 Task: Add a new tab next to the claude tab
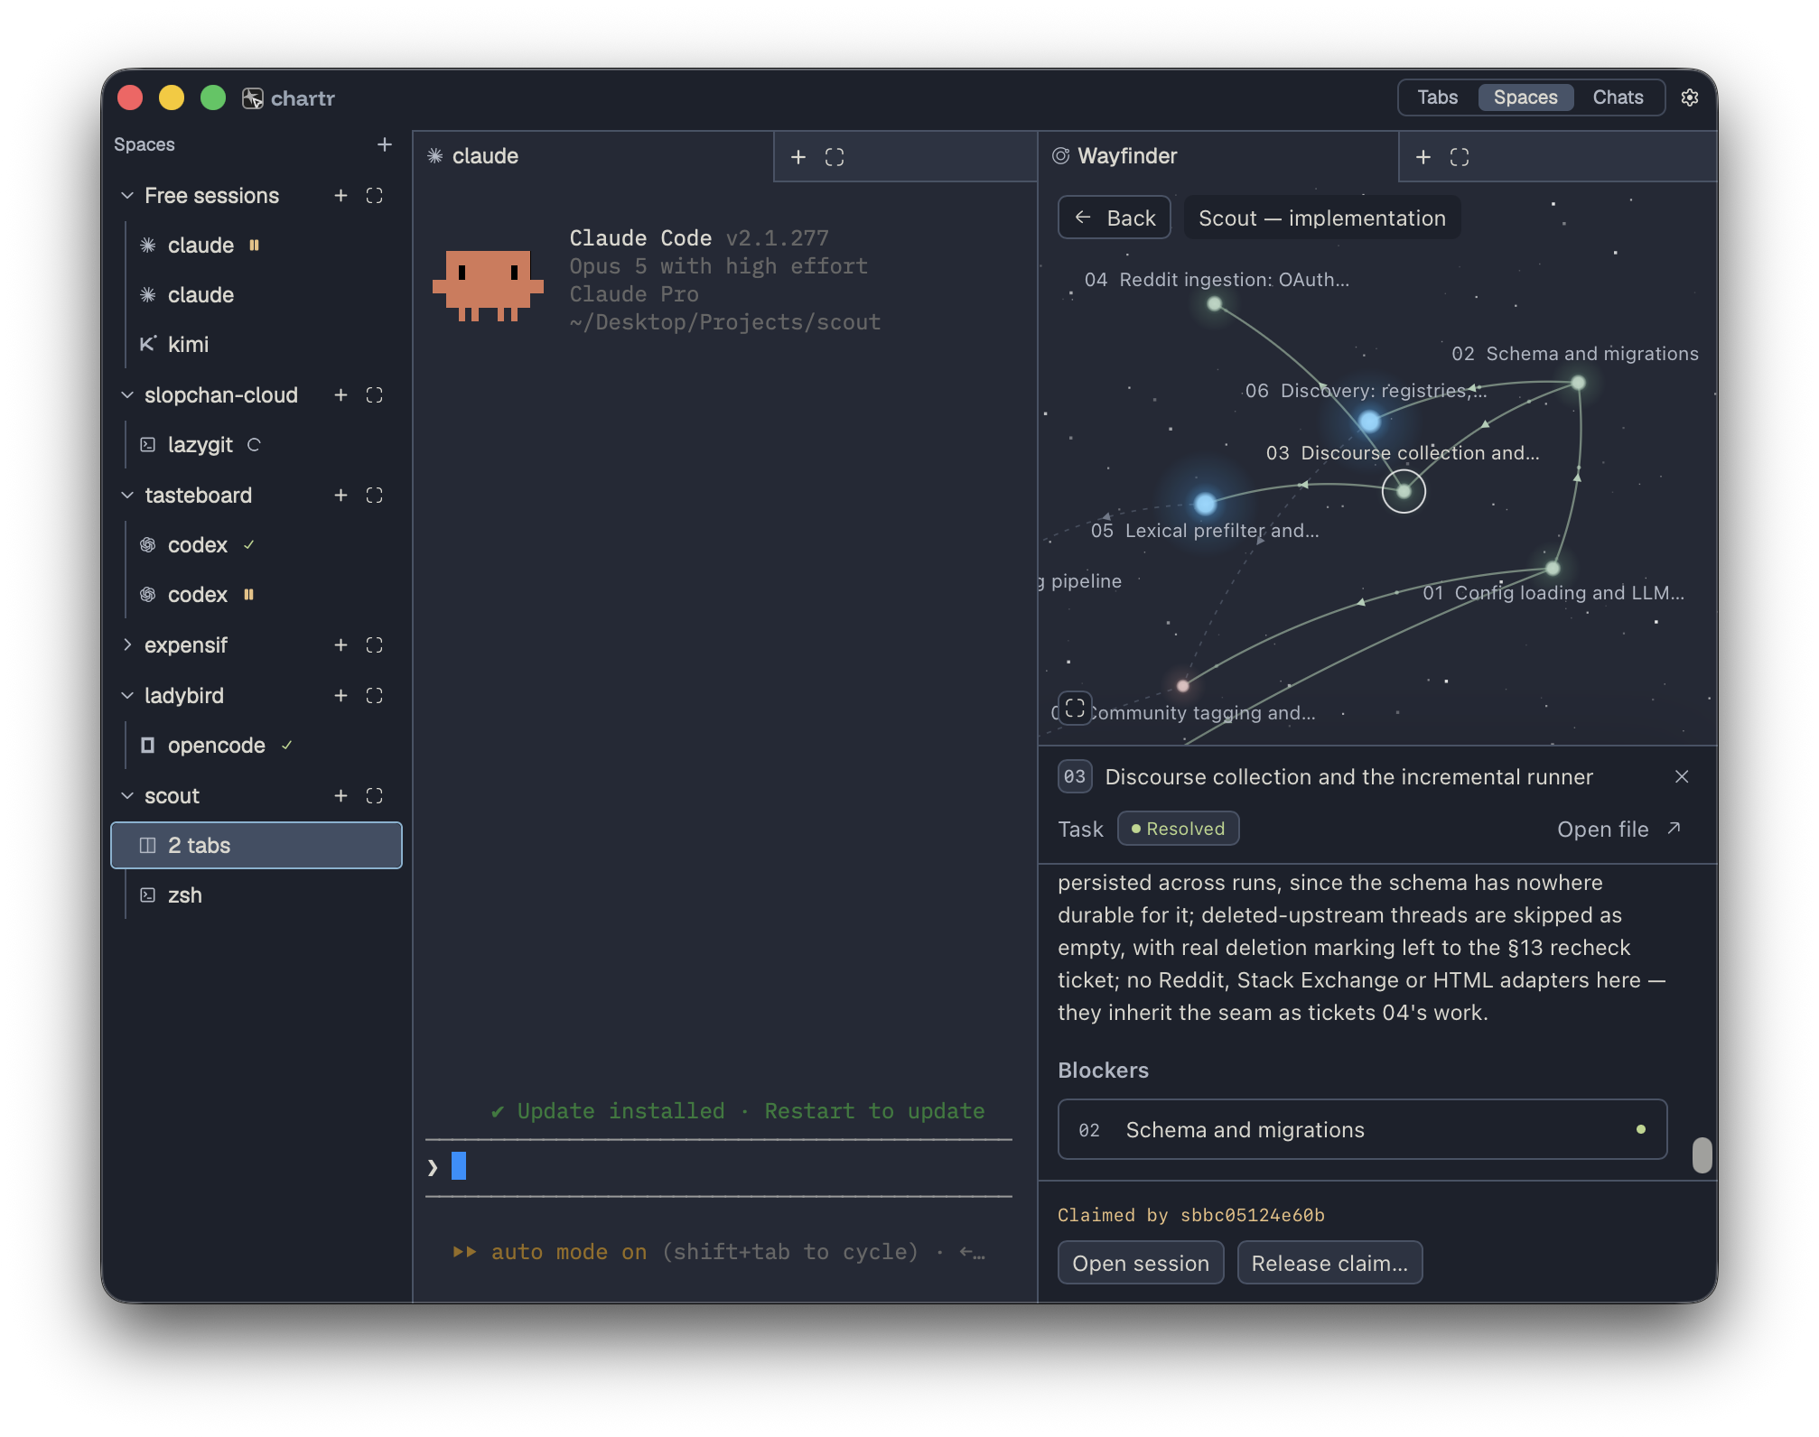click(798, 157)
